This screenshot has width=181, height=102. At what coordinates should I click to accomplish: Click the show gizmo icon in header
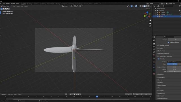[132, 6]
